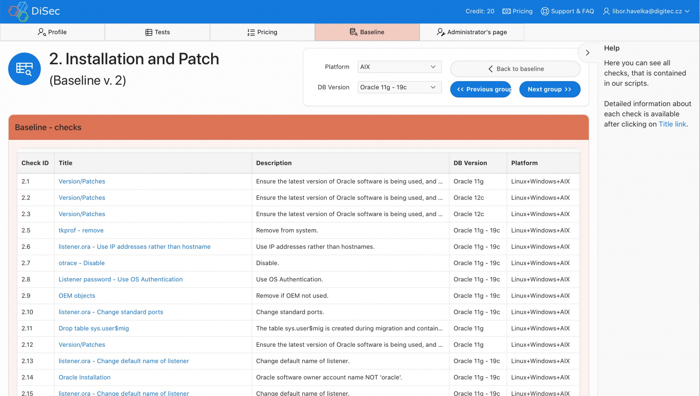Switch to the Baseline tab

coord(367,32)
